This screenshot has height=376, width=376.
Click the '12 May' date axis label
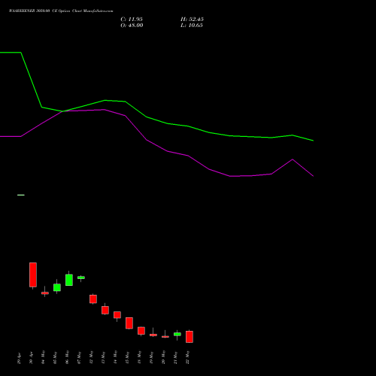click(92, 357)
